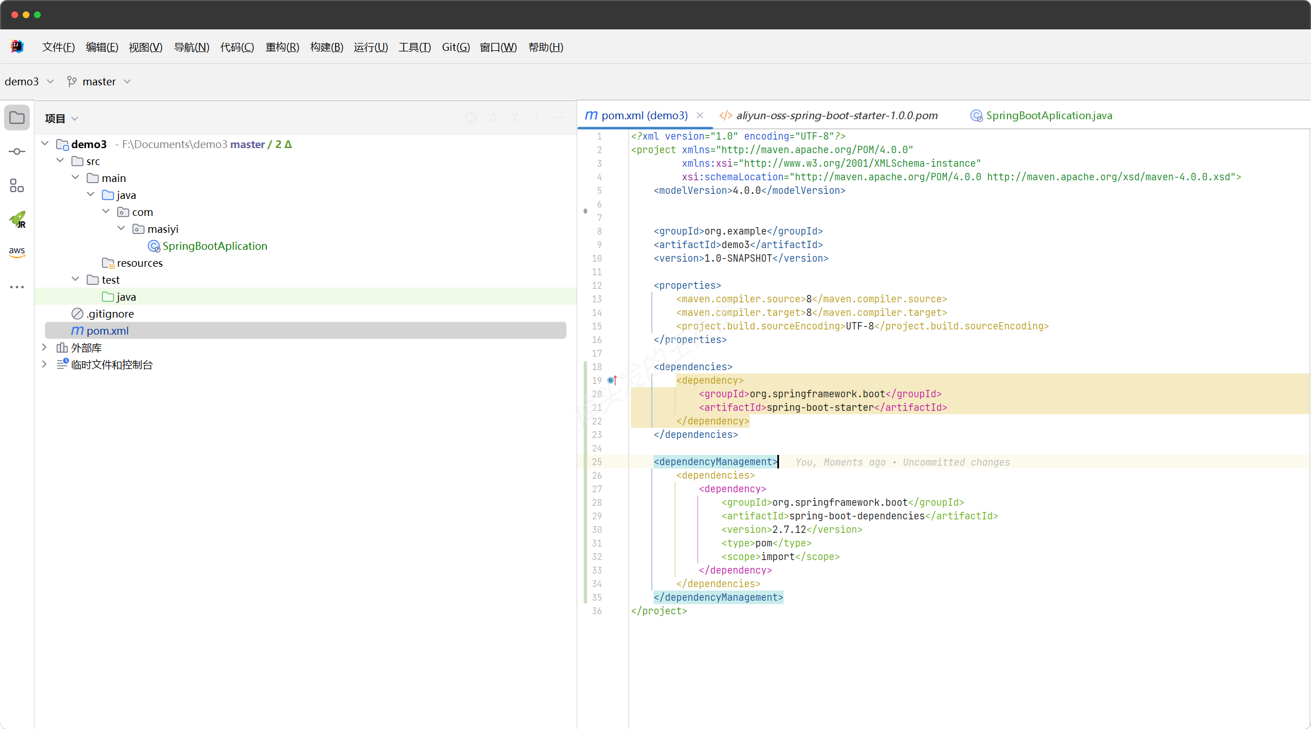Expand the 临时文件和控制台 node

[x=45, y=364]
